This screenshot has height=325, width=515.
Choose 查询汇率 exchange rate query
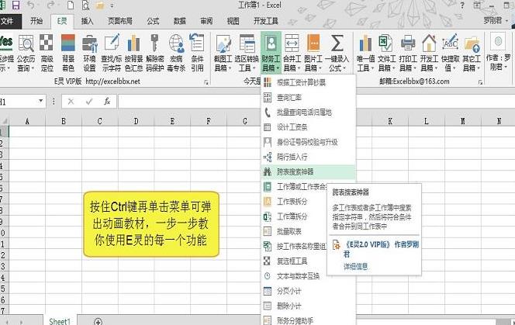[289, 97]
